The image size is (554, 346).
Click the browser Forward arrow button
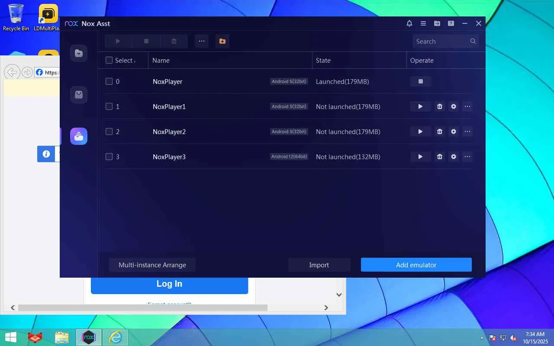pos(27,72)
